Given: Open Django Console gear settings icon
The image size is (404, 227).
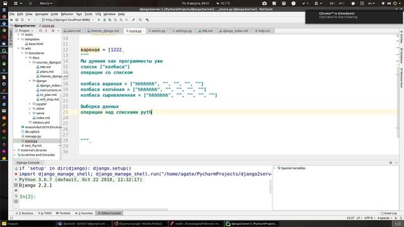Looking at the screenshot, I should tap(391, 163).
